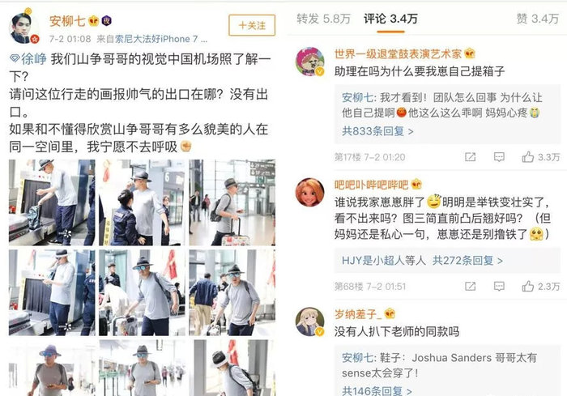Expand 共272条回复 replies

[x=467, y=261]
